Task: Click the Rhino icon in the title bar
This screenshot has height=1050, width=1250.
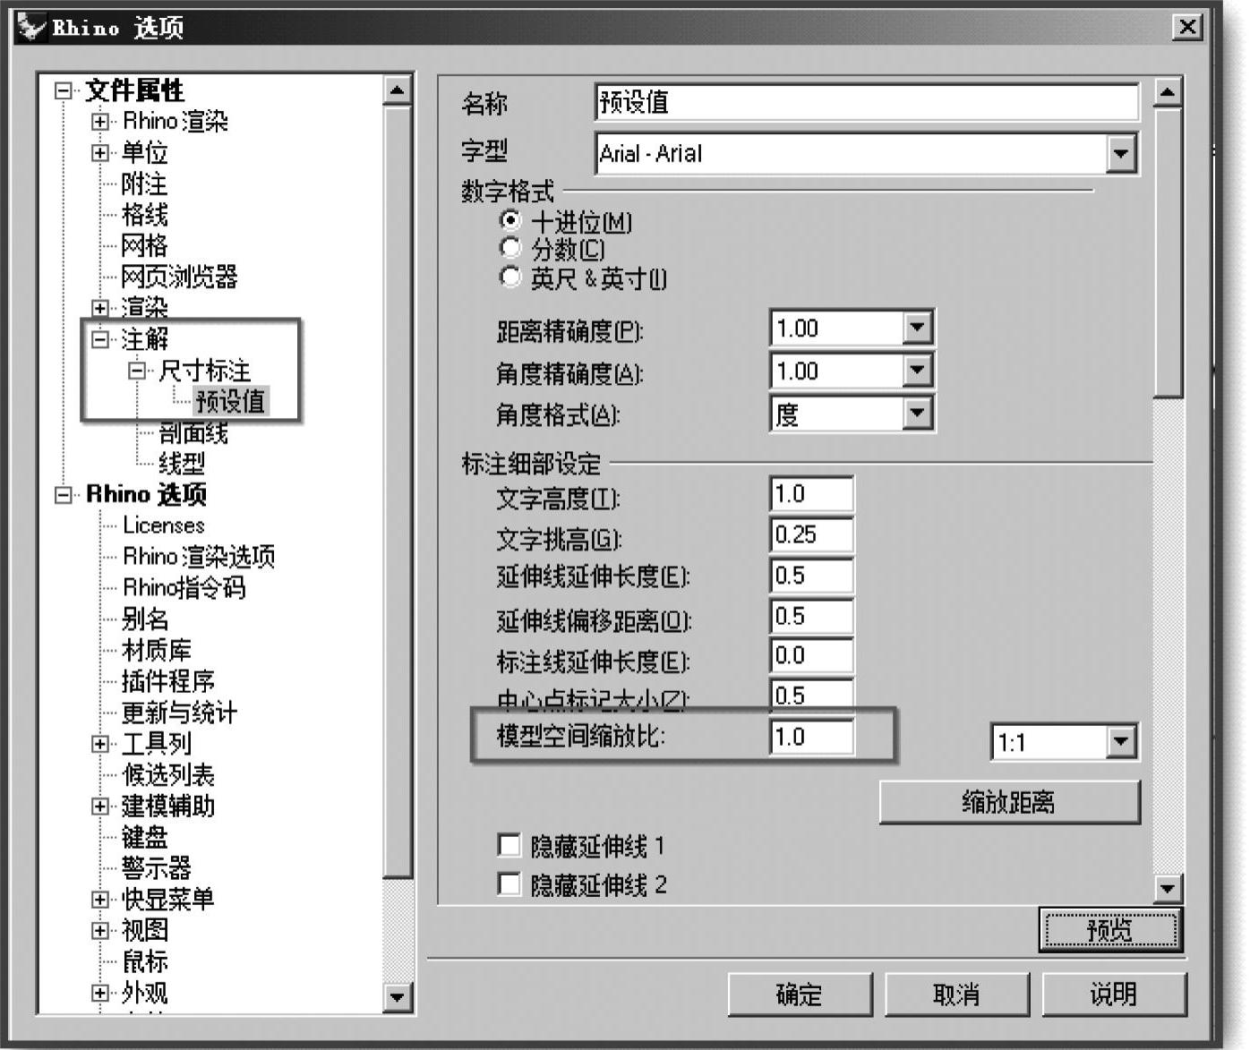Action: coord(31,27)
